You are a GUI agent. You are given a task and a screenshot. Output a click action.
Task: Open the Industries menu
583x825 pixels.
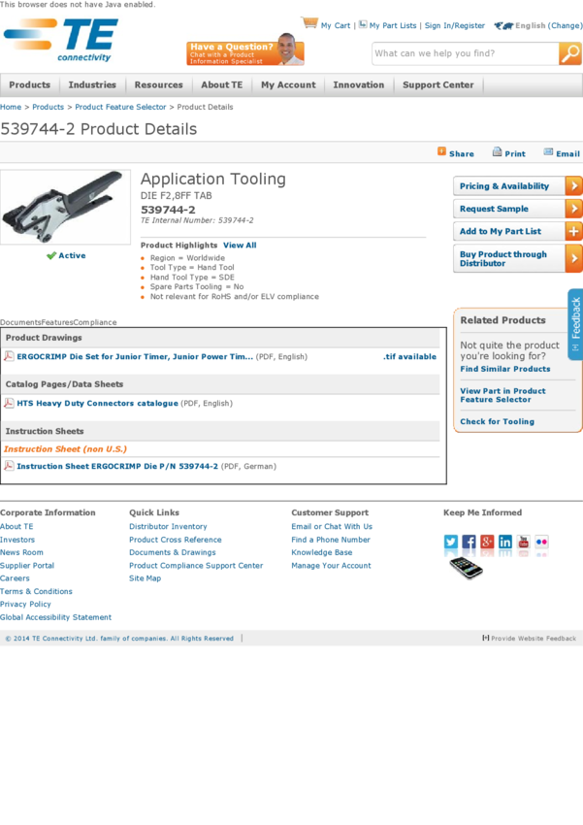coord(92,84)
